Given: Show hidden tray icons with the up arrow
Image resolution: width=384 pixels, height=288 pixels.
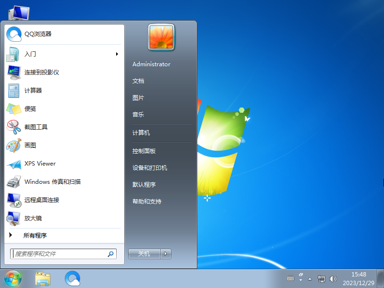Looking at the screenshot, I should (310, 278).
